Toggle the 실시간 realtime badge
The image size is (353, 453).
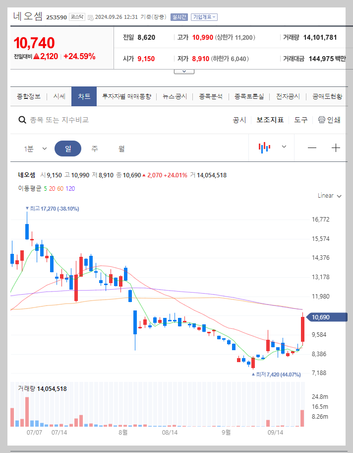(179, 16)
